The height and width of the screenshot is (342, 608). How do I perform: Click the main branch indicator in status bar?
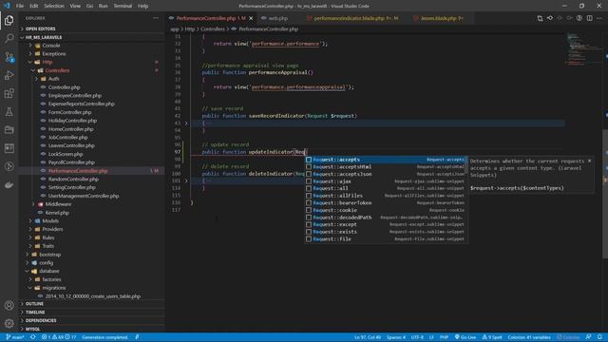pos(15,337)
